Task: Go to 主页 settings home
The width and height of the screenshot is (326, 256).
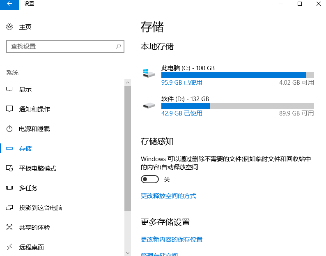Action: click(25, 27)
